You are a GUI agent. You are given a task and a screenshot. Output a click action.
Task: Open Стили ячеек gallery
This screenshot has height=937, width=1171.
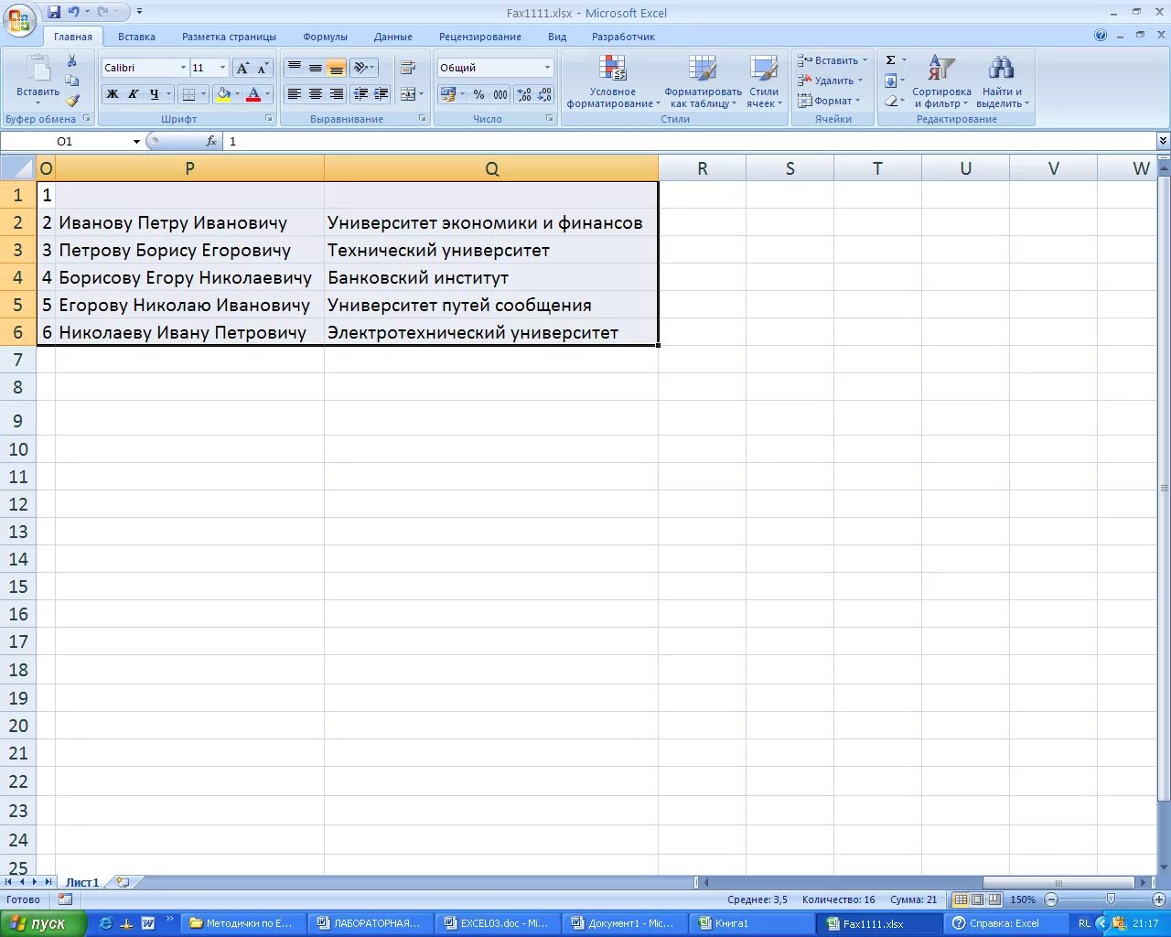[x=764, y=81]
